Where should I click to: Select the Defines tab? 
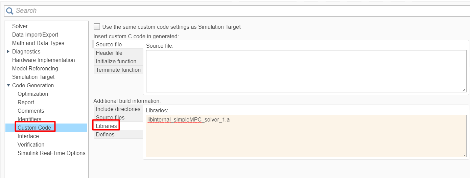pos(105,134)
